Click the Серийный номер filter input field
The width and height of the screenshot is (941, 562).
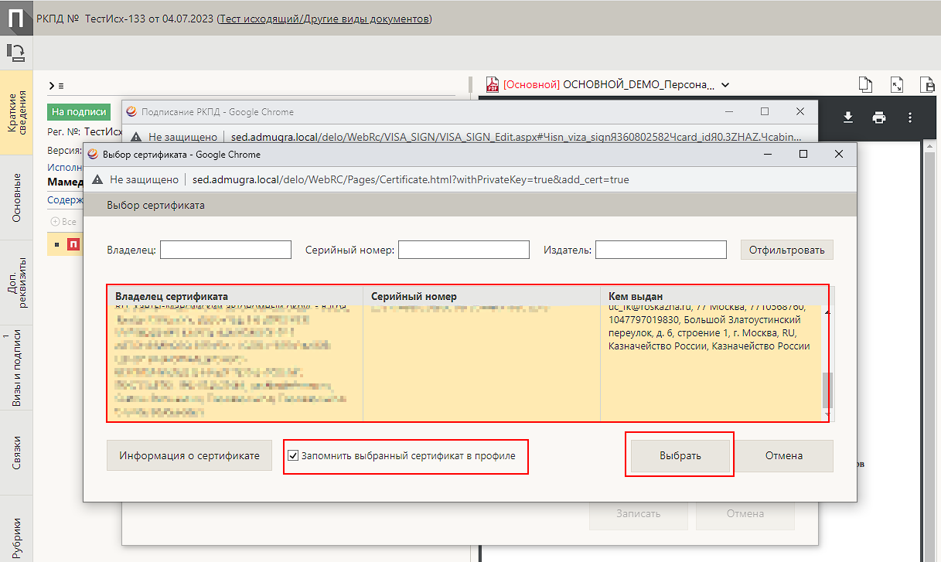pyautogui.click(x=464, y=250)
